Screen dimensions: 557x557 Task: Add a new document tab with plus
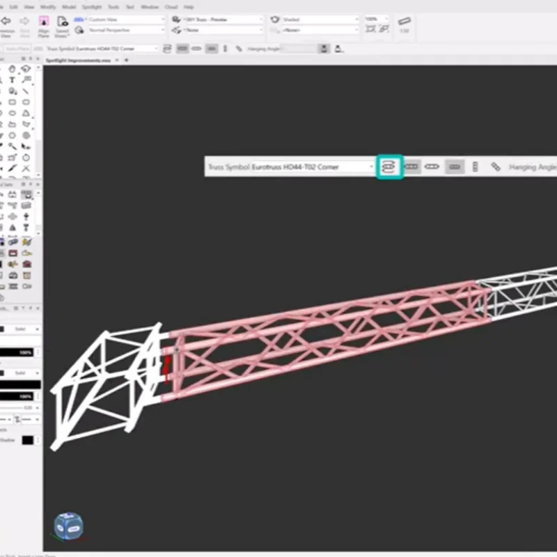point(126,61)
